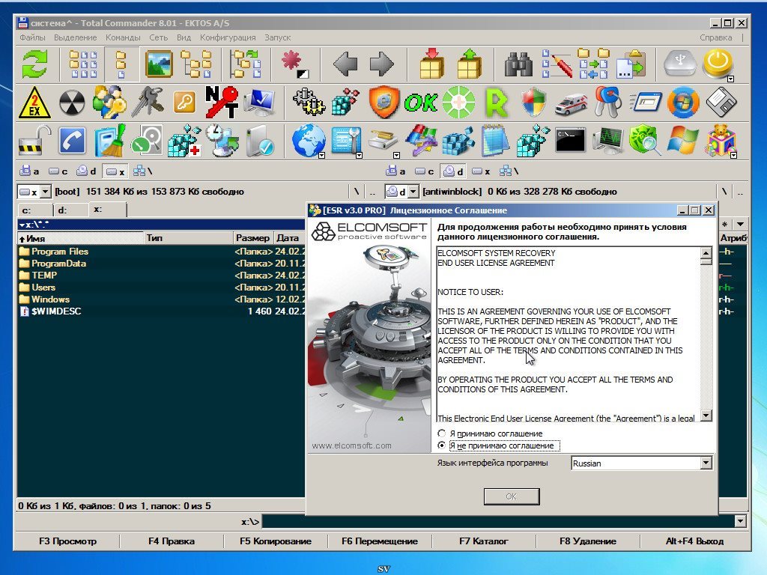
Task: Click the license text scrollbar down arrow
Action: [x=706, y=416]
